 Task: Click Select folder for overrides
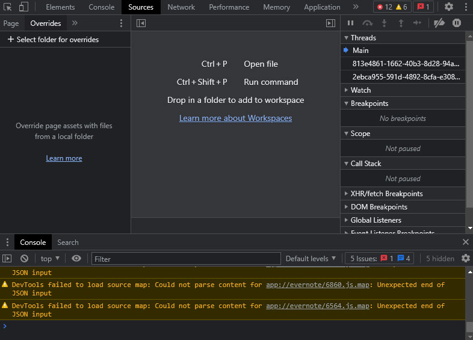click(x=53, y=40)
